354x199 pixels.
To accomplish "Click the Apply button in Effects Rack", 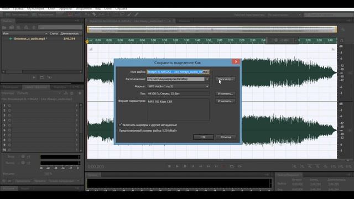I will click(23, 181).
